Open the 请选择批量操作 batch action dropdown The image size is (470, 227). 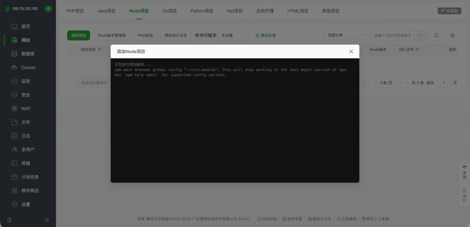[94, 83]
